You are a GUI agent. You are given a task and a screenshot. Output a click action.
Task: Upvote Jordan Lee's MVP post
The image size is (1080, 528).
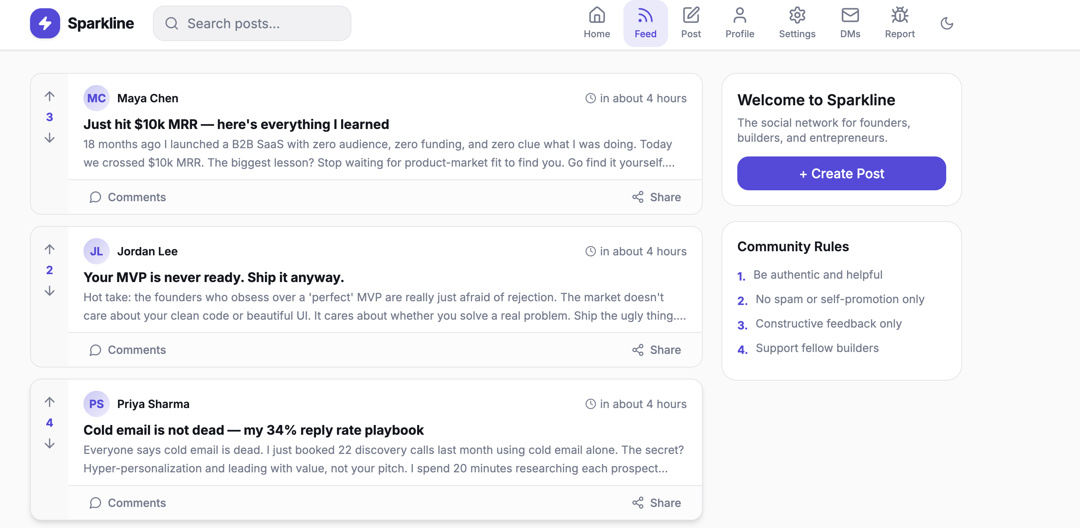(x=50, y=249)
